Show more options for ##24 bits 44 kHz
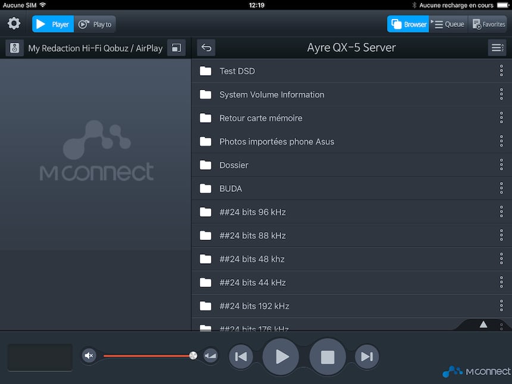 (501, 282)
